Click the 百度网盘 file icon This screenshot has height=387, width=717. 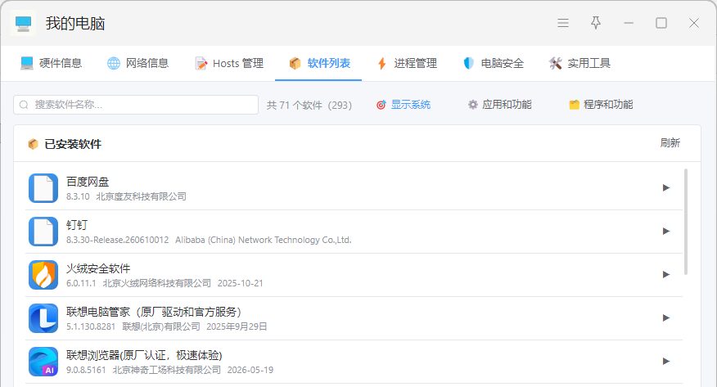43,188
